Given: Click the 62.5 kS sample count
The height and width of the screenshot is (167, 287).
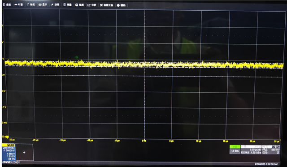Looking at the screenshot, I should click(x=245, y=152).
